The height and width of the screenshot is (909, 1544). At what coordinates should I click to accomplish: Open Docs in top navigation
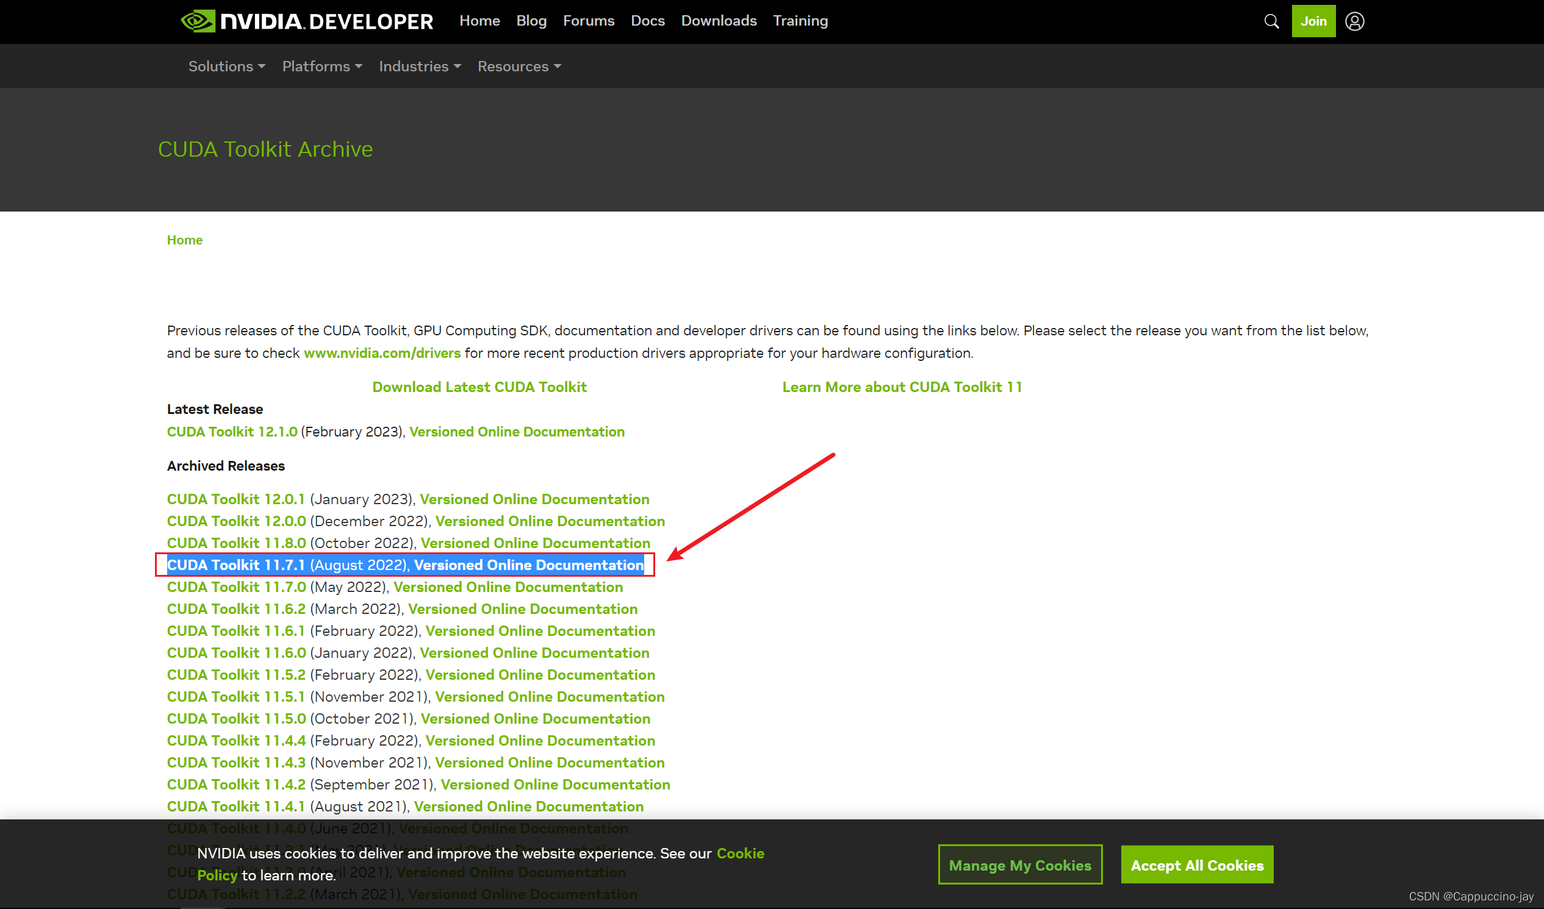tap(647, 21)
